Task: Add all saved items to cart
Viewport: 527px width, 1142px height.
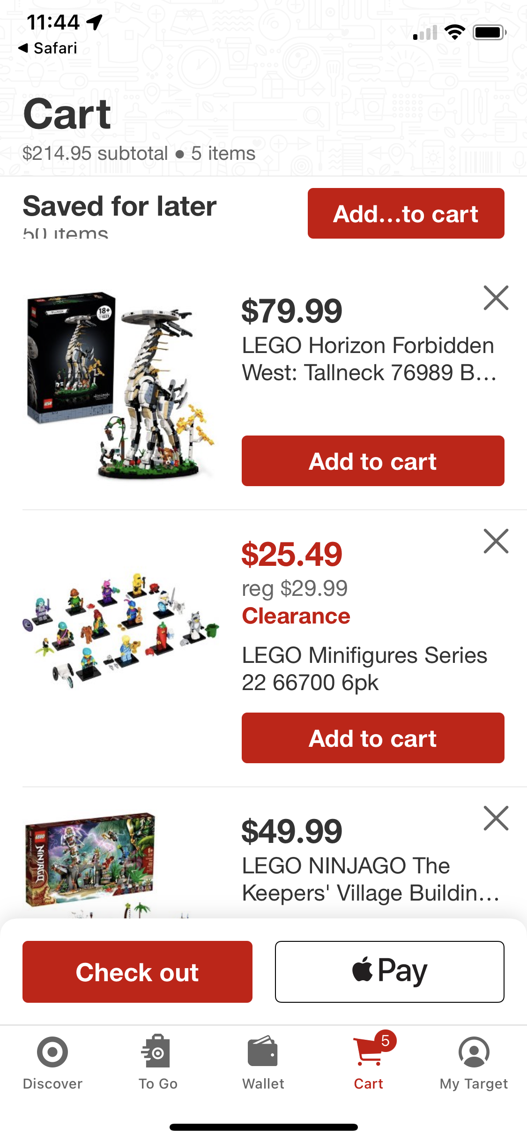Action: pos(406,213)
